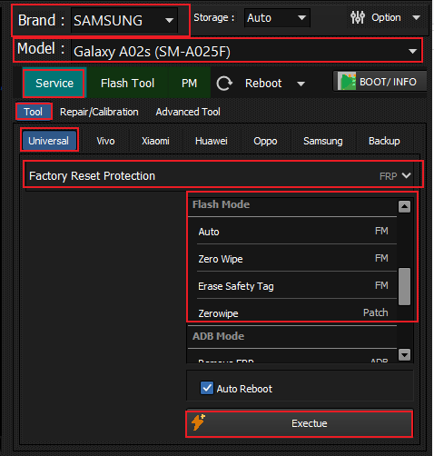Click the list scroll down arrow

[x=404, y=354]
